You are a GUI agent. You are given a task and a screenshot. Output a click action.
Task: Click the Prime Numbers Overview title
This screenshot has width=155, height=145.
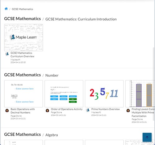(105, 109)
